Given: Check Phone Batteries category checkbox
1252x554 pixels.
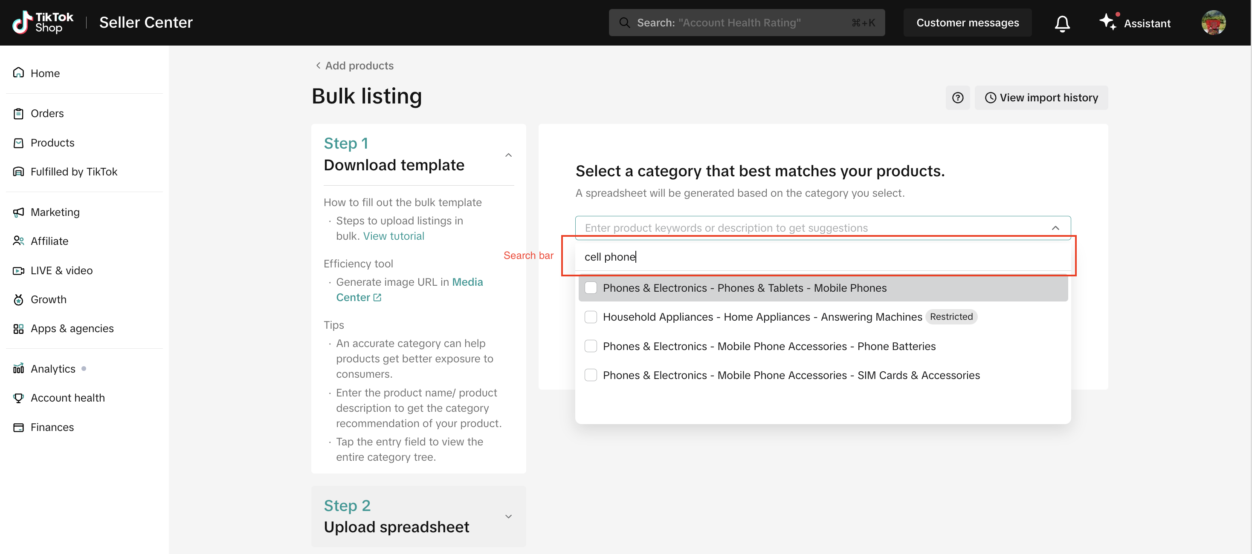Looking at the screenshot, I should pos(591,346).
